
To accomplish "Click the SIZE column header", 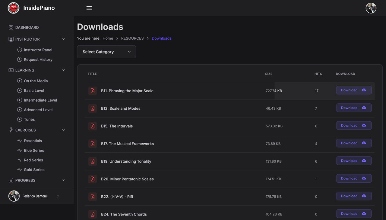I will point(269,74).
